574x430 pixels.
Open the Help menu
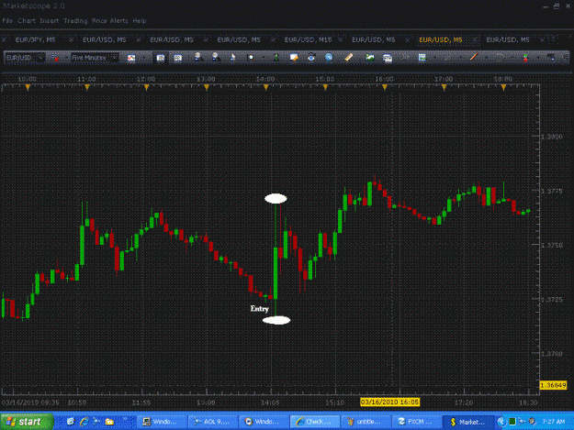(140, 21)
